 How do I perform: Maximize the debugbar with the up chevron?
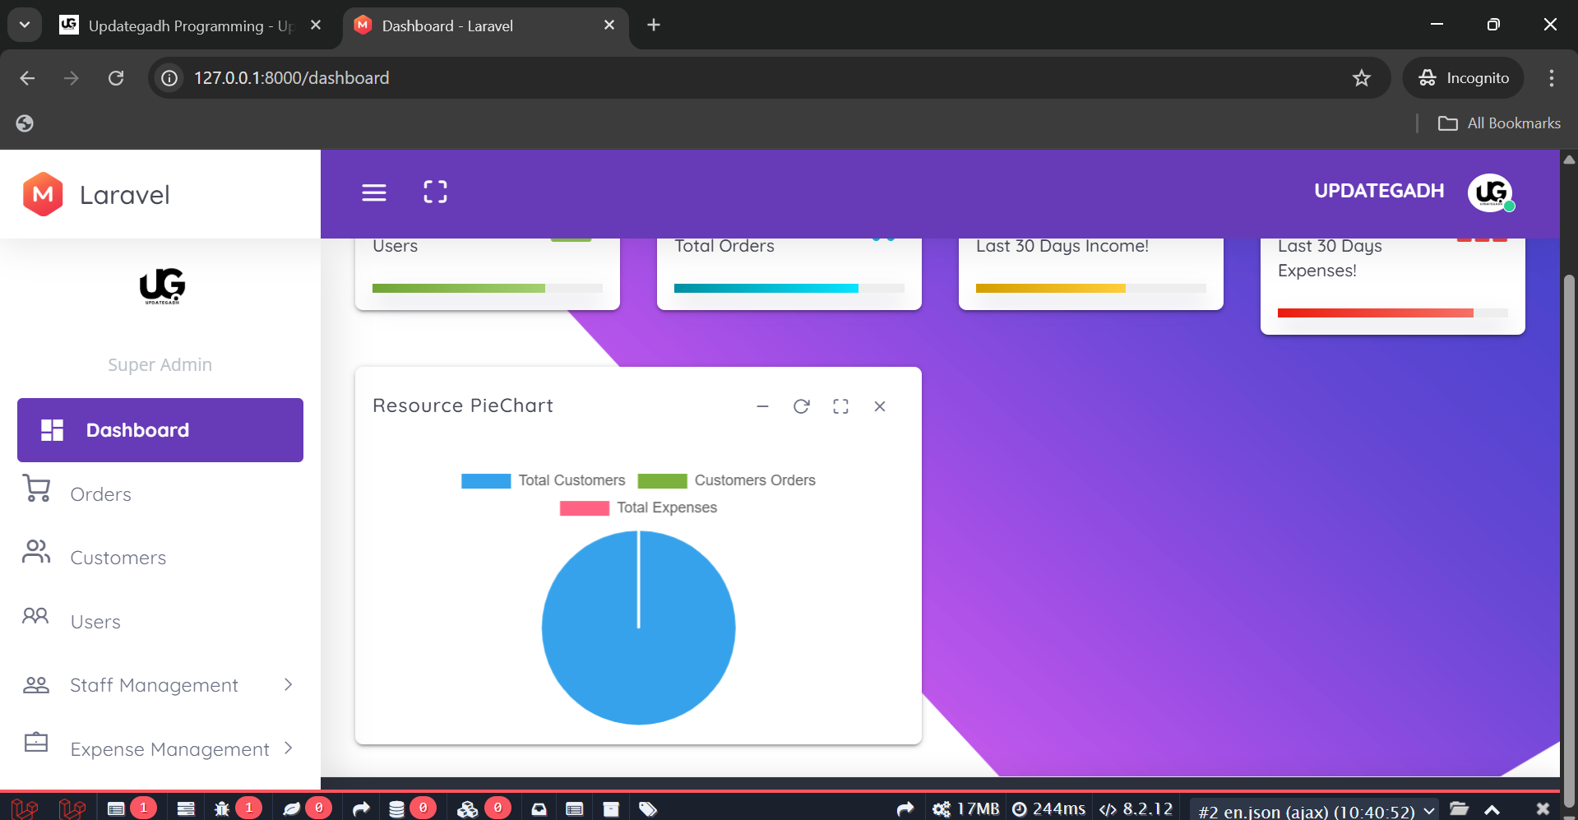pos(1492,809)
